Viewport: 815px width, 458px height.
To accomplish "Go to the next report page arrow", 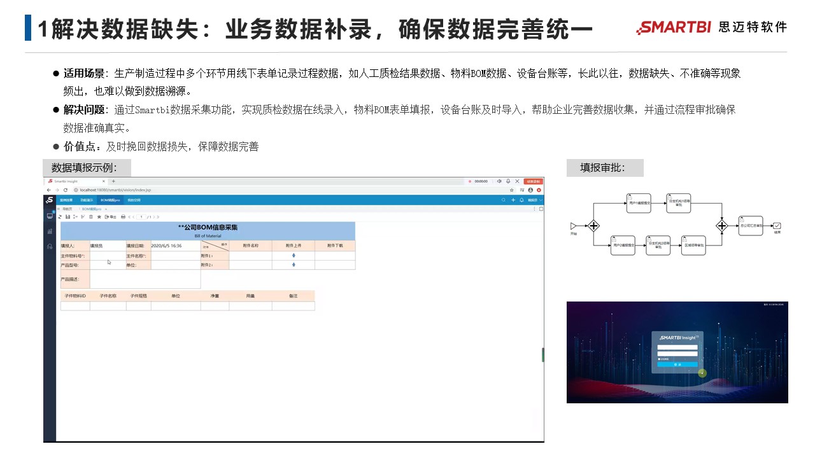I will click(x=155, y=217).
